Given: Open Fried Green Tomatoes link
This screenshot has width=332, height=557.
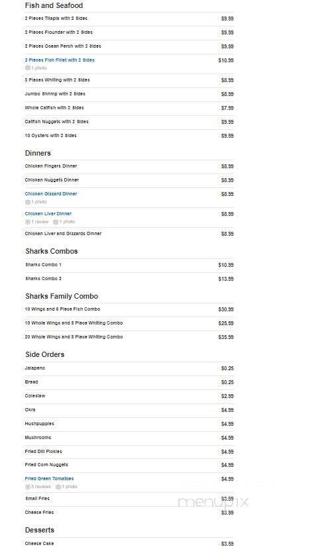Looking at the screenshot, I should click(x=50, y=479).
